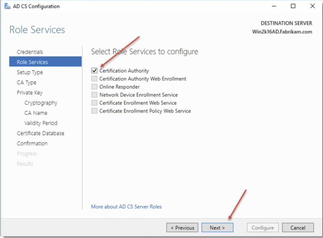
Task: Open the Private Key step
Action: [x=30, y=93]
